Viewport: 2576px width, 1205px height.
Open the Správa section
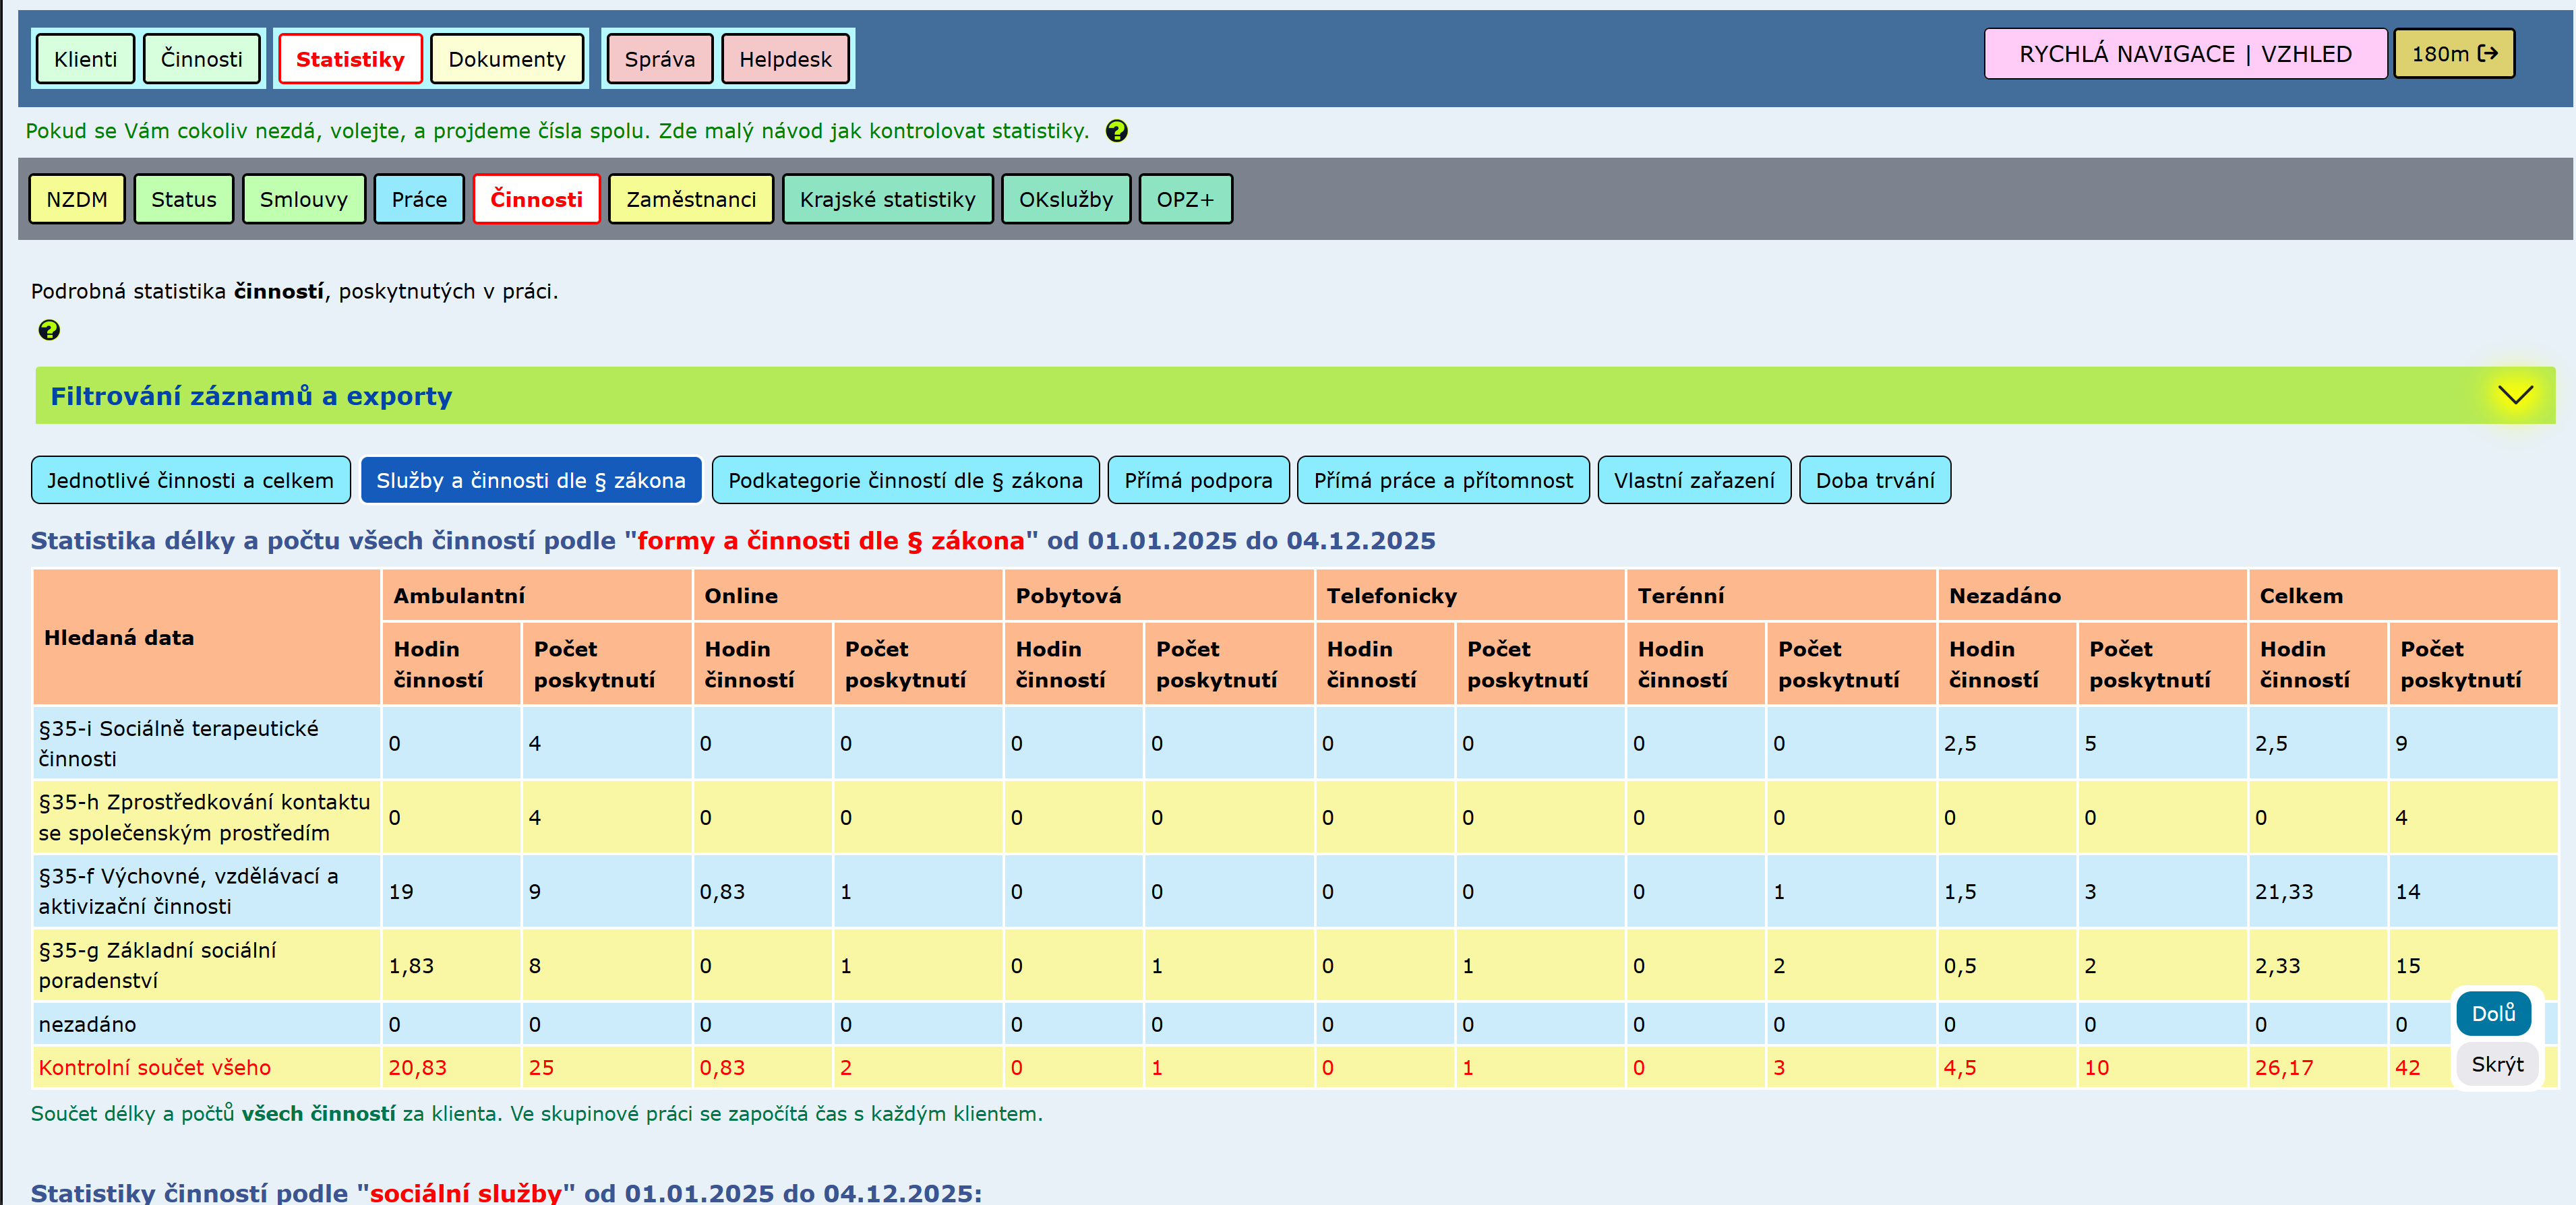click(659, 59)
